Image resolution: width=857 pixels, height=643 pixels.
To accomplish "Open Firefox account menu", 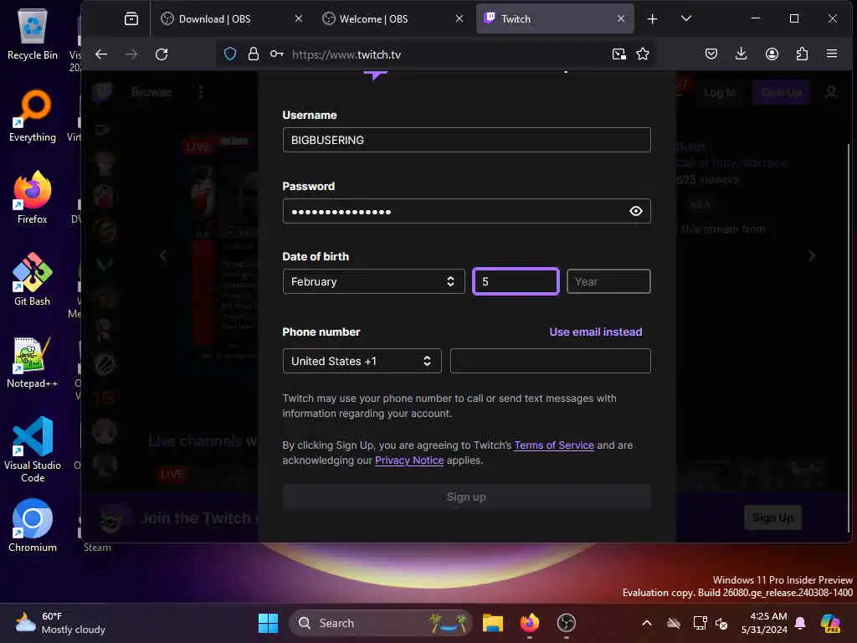I will coord(772,54).
